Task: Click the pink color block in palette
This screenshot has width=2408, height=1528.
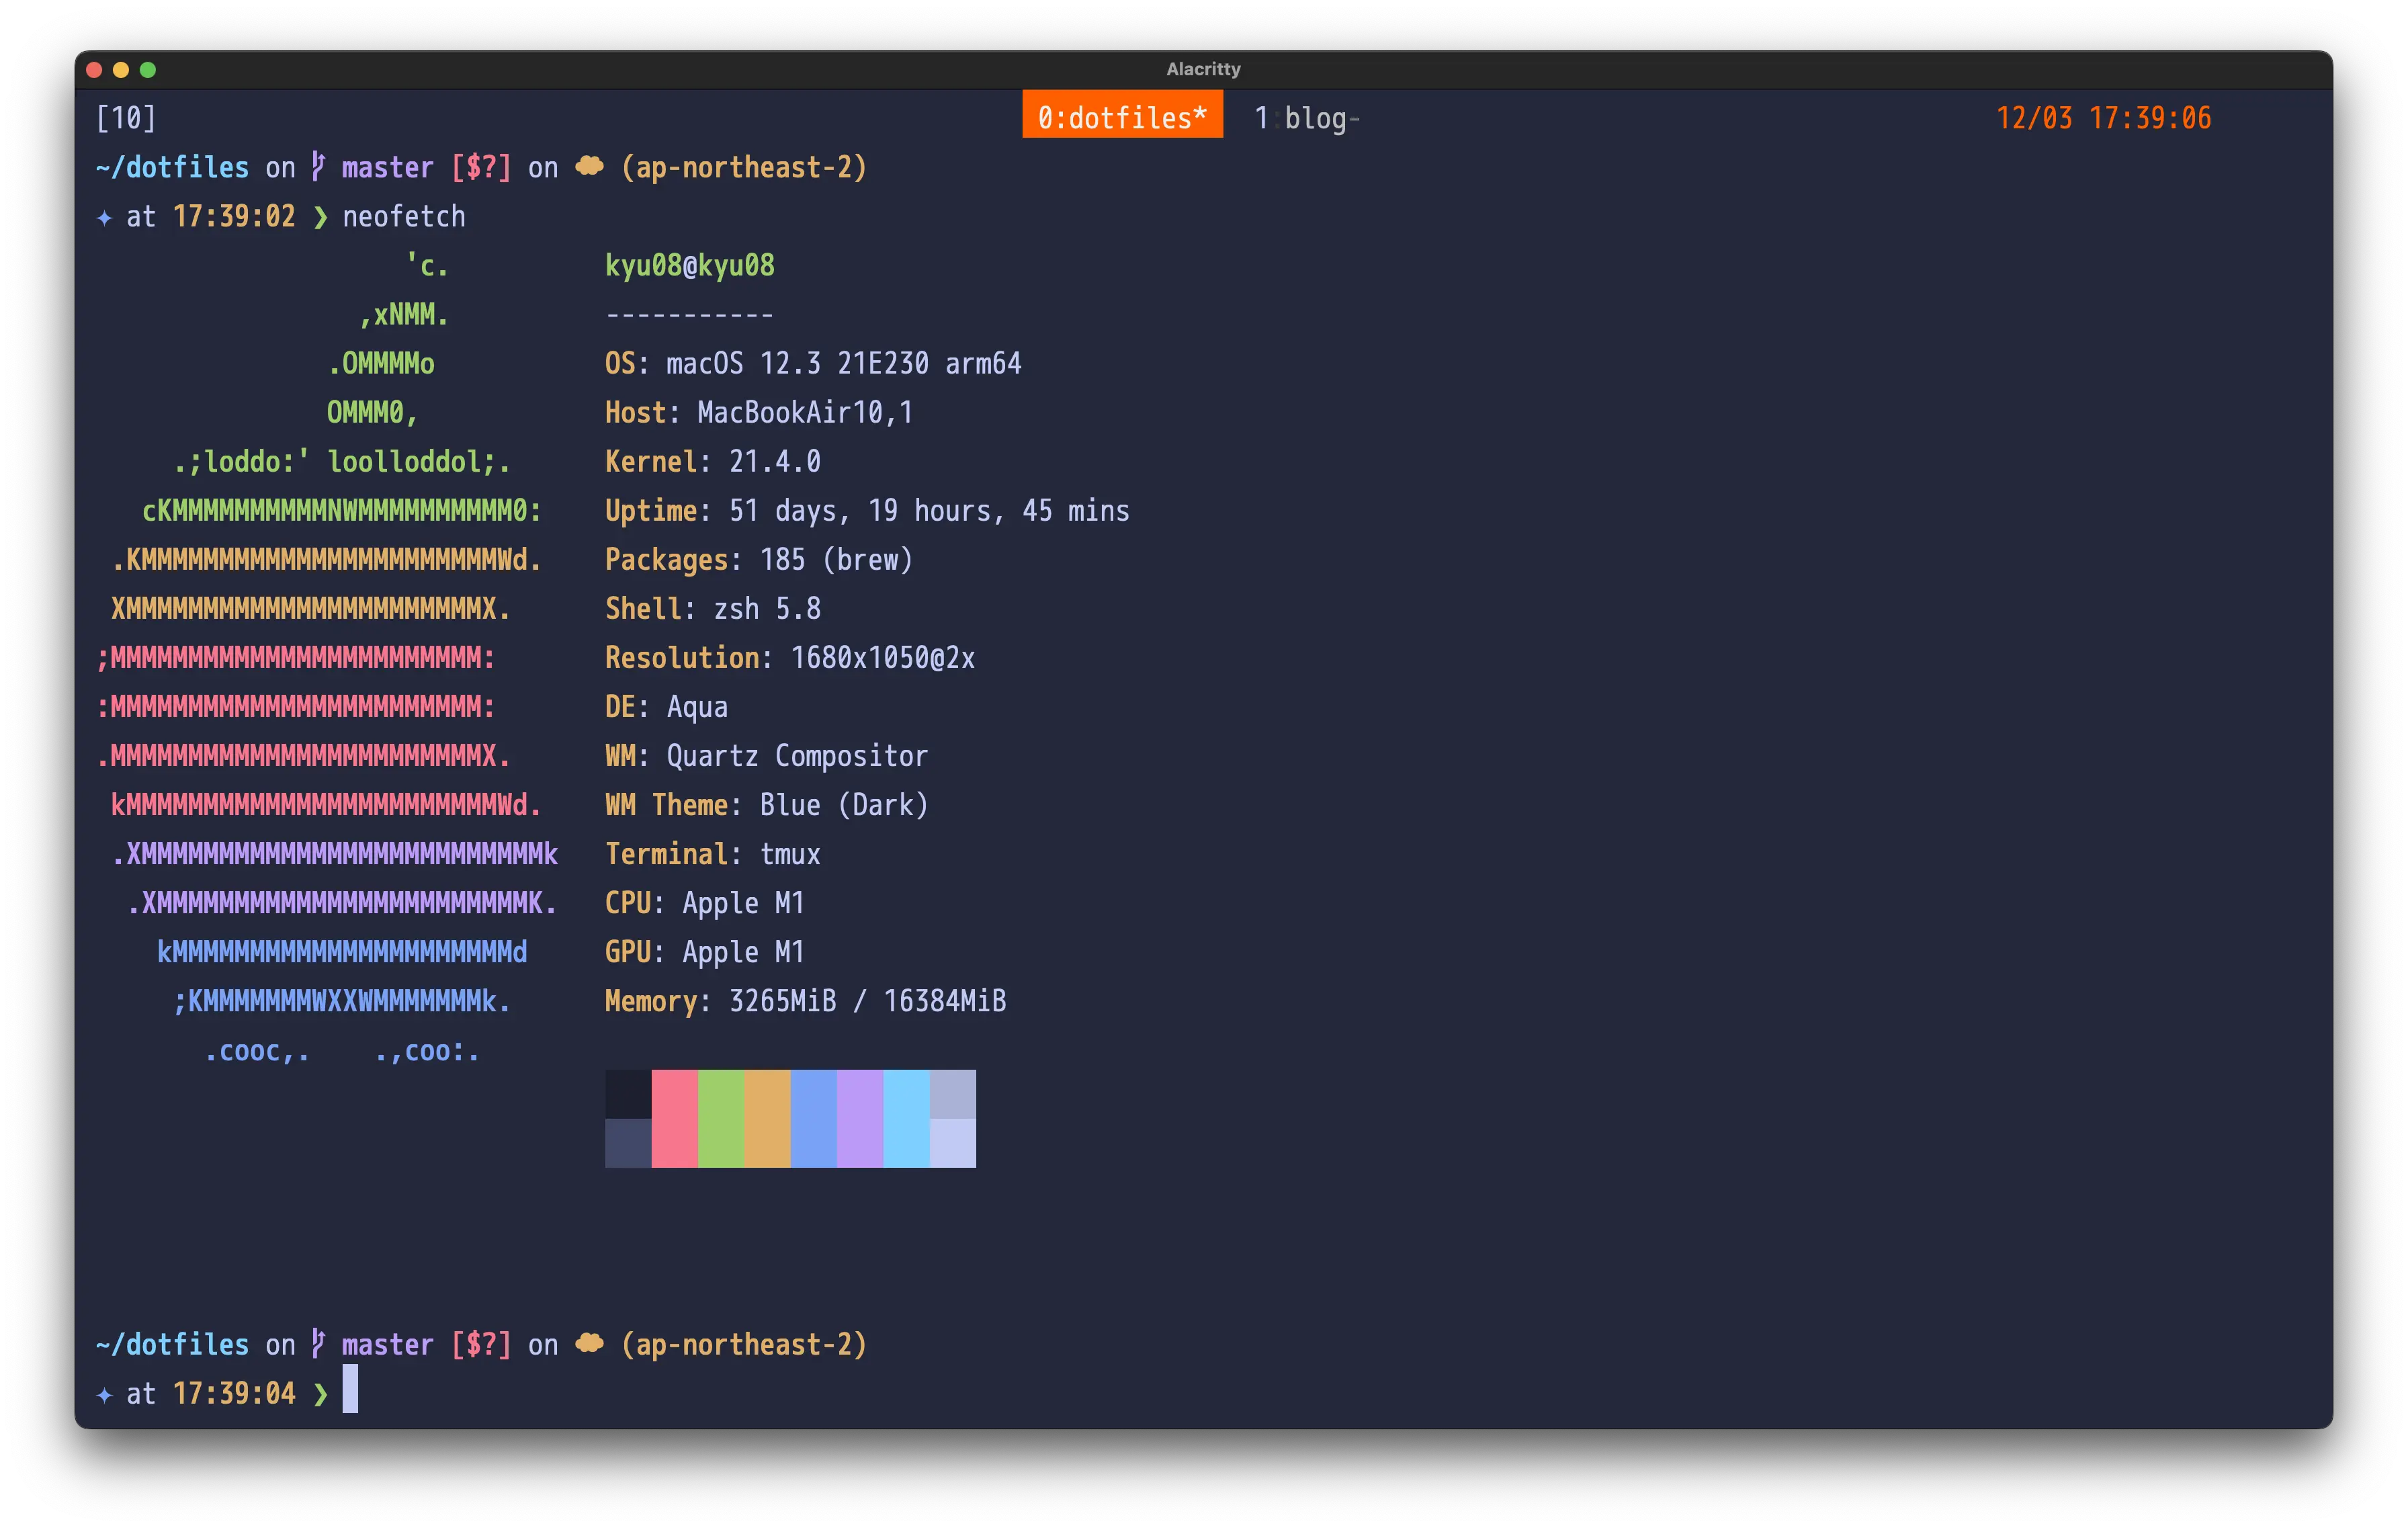Action: (675, 1118)
